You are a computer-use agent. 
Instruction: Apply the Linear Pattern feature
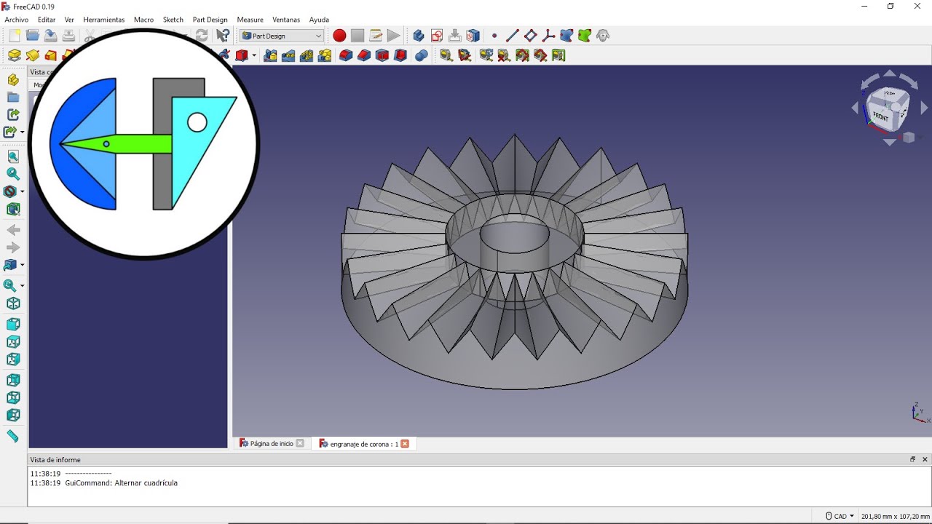(288, 55)
